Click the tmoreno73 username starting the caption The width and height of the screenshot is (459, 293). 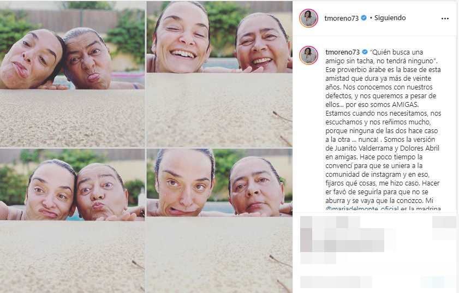(x=343, y=52)
